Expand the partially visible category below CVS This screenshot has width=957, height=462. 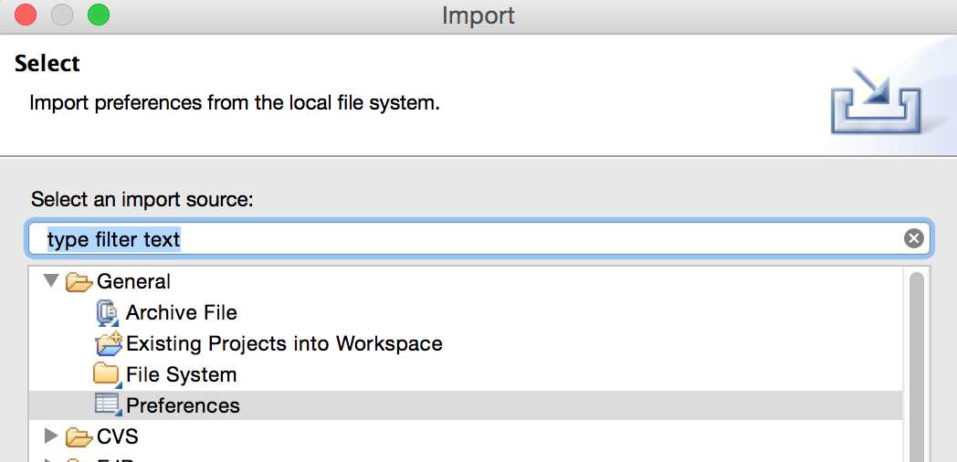(52, 459)
